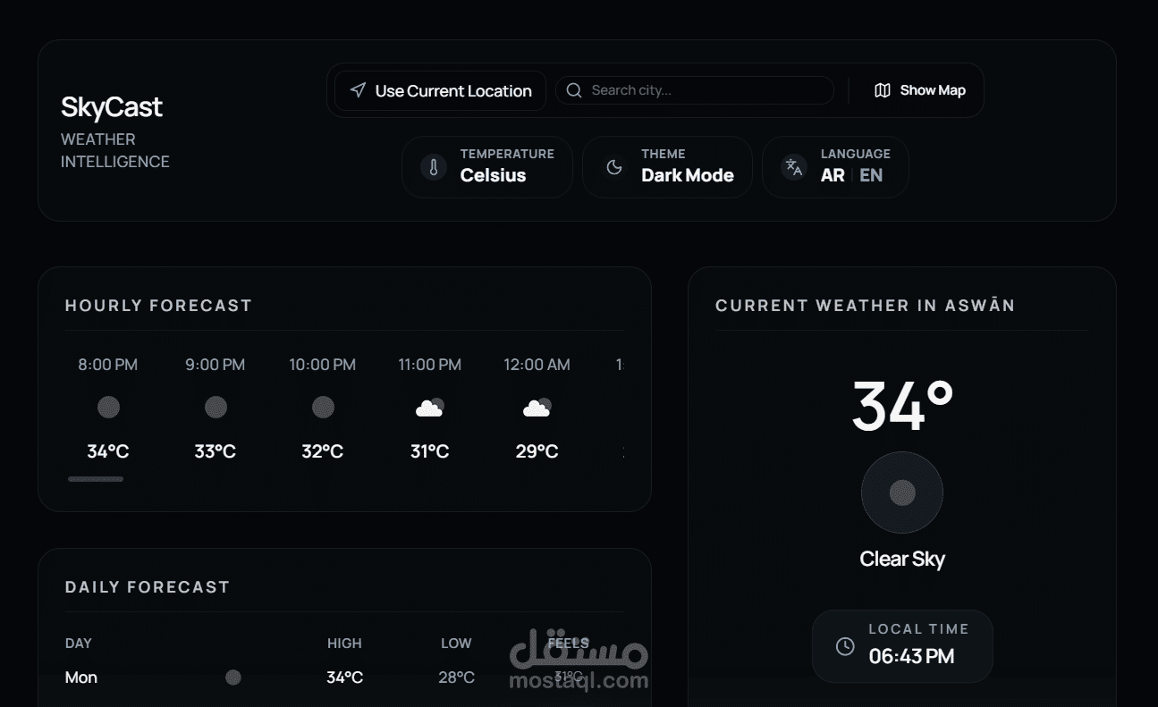
Task: Click Use Current Location button
Action: click(440, 90)
